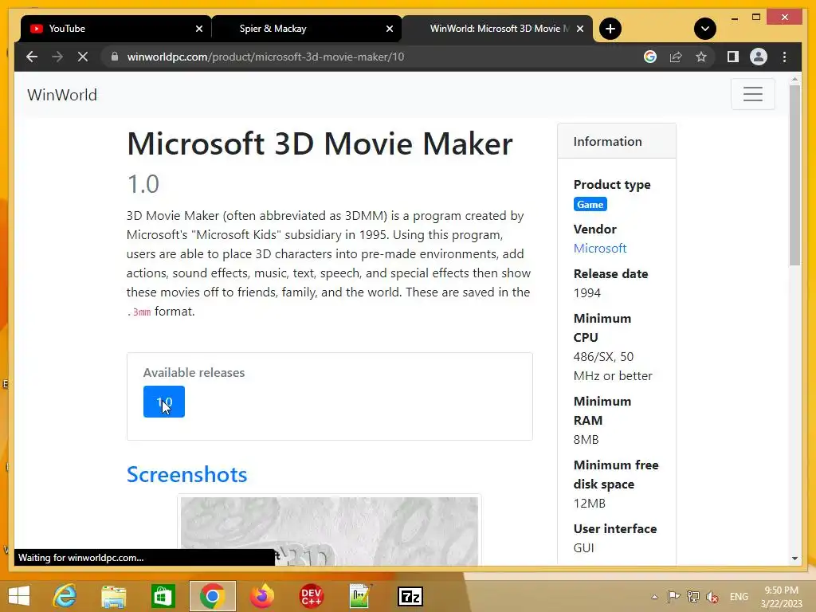Click the forward navigation arrow
The width and height of the screenshot is (816, 612).
(x=57, y=57)
